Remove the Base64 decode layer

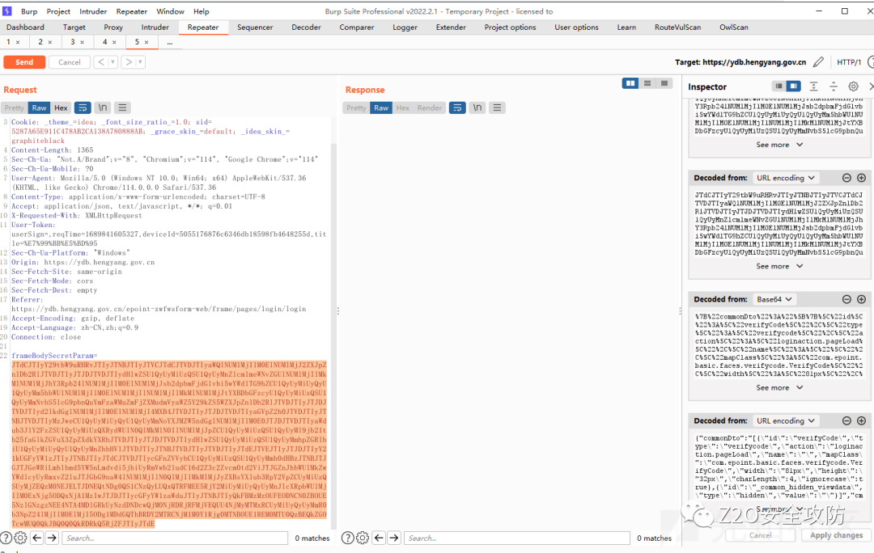click(846, 300)
